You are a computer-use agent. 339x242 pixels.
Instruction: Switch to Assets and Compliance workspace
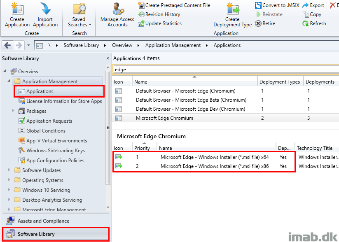point(56,221)
